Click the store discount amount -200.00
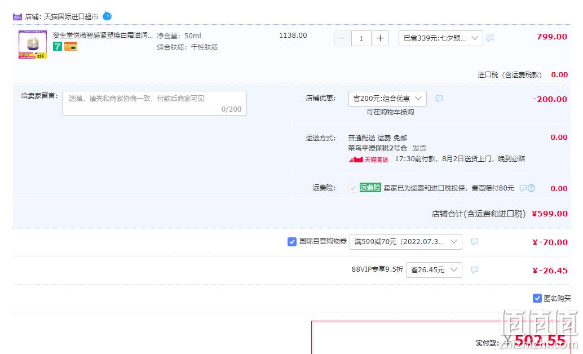This screenshot has width=583, height=354. point(550,99)
